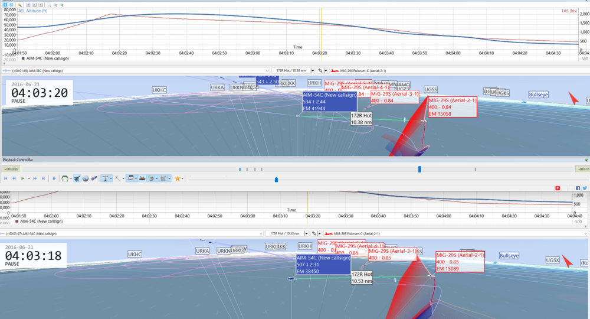Start playback with the green play button
Screen dimensions: 590x319
[x=22, y=178]
